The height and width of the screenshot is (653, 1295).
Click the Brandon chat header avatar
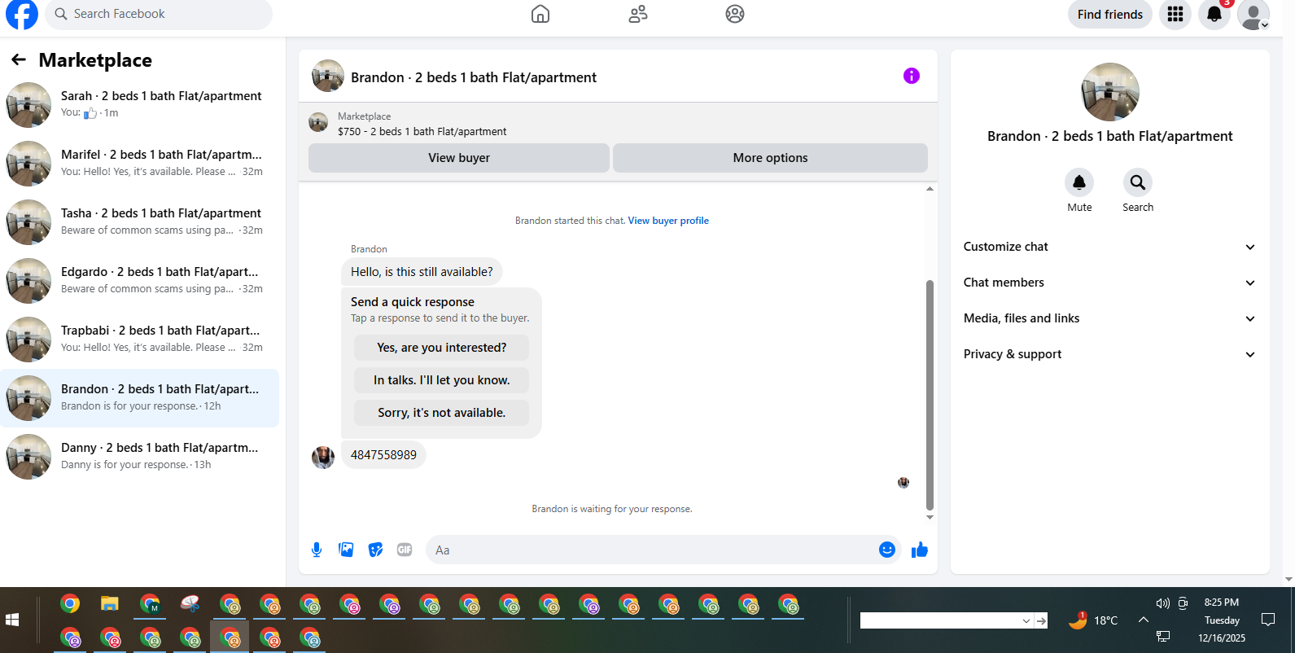328,77
